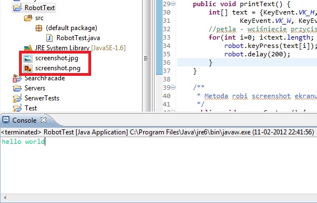Click the Polish comment on line 32

[263, 29]
